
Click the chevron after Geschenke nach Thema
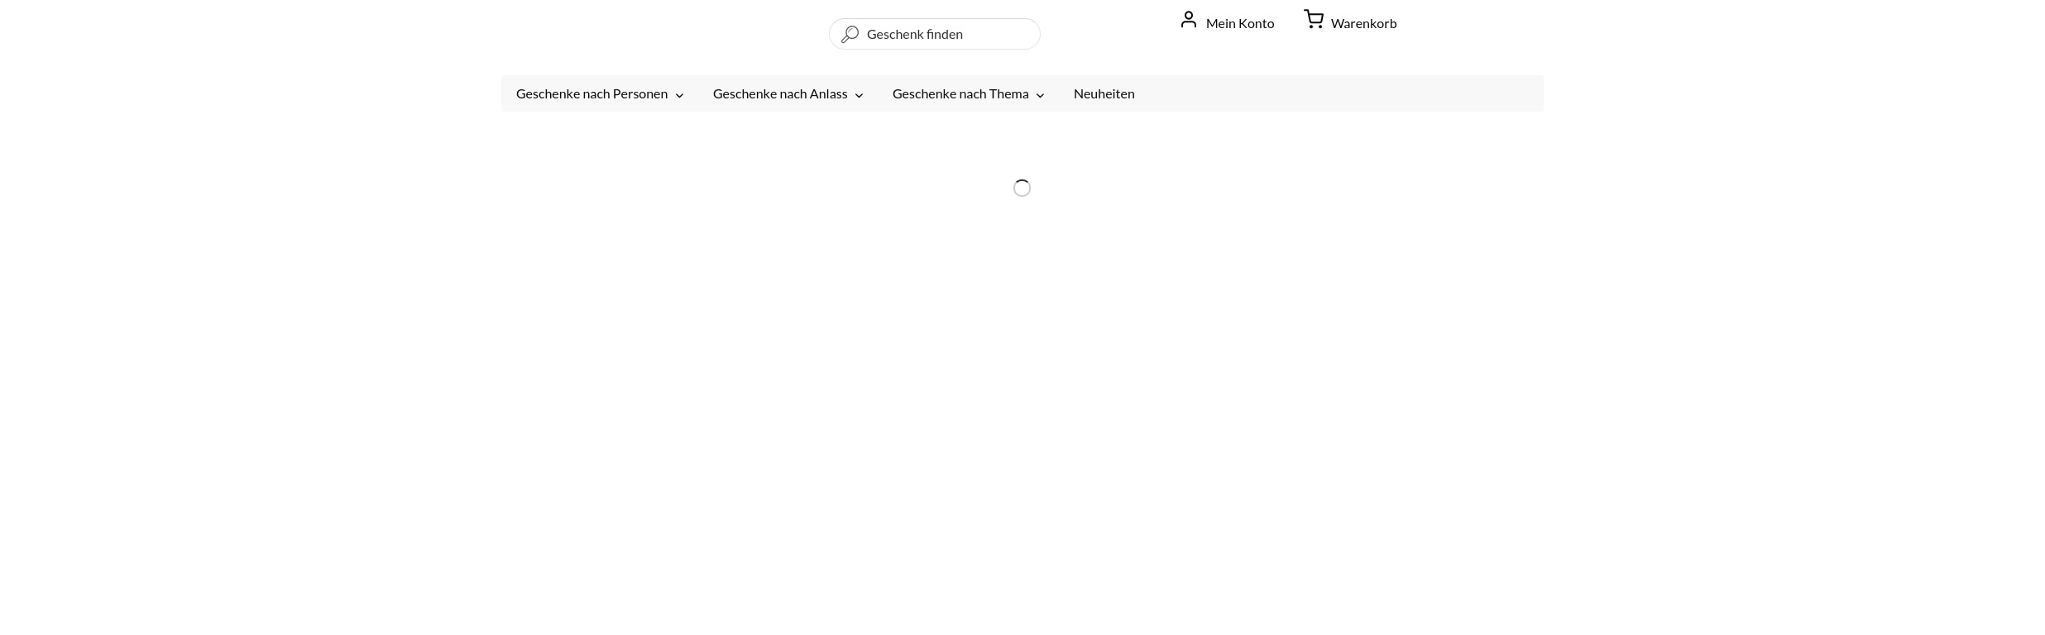pos(1040,95)
